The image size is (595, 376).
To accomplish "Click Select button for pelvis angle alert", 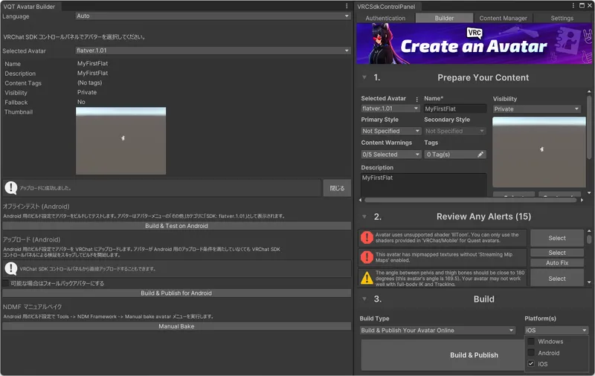I will pos(556,279).
